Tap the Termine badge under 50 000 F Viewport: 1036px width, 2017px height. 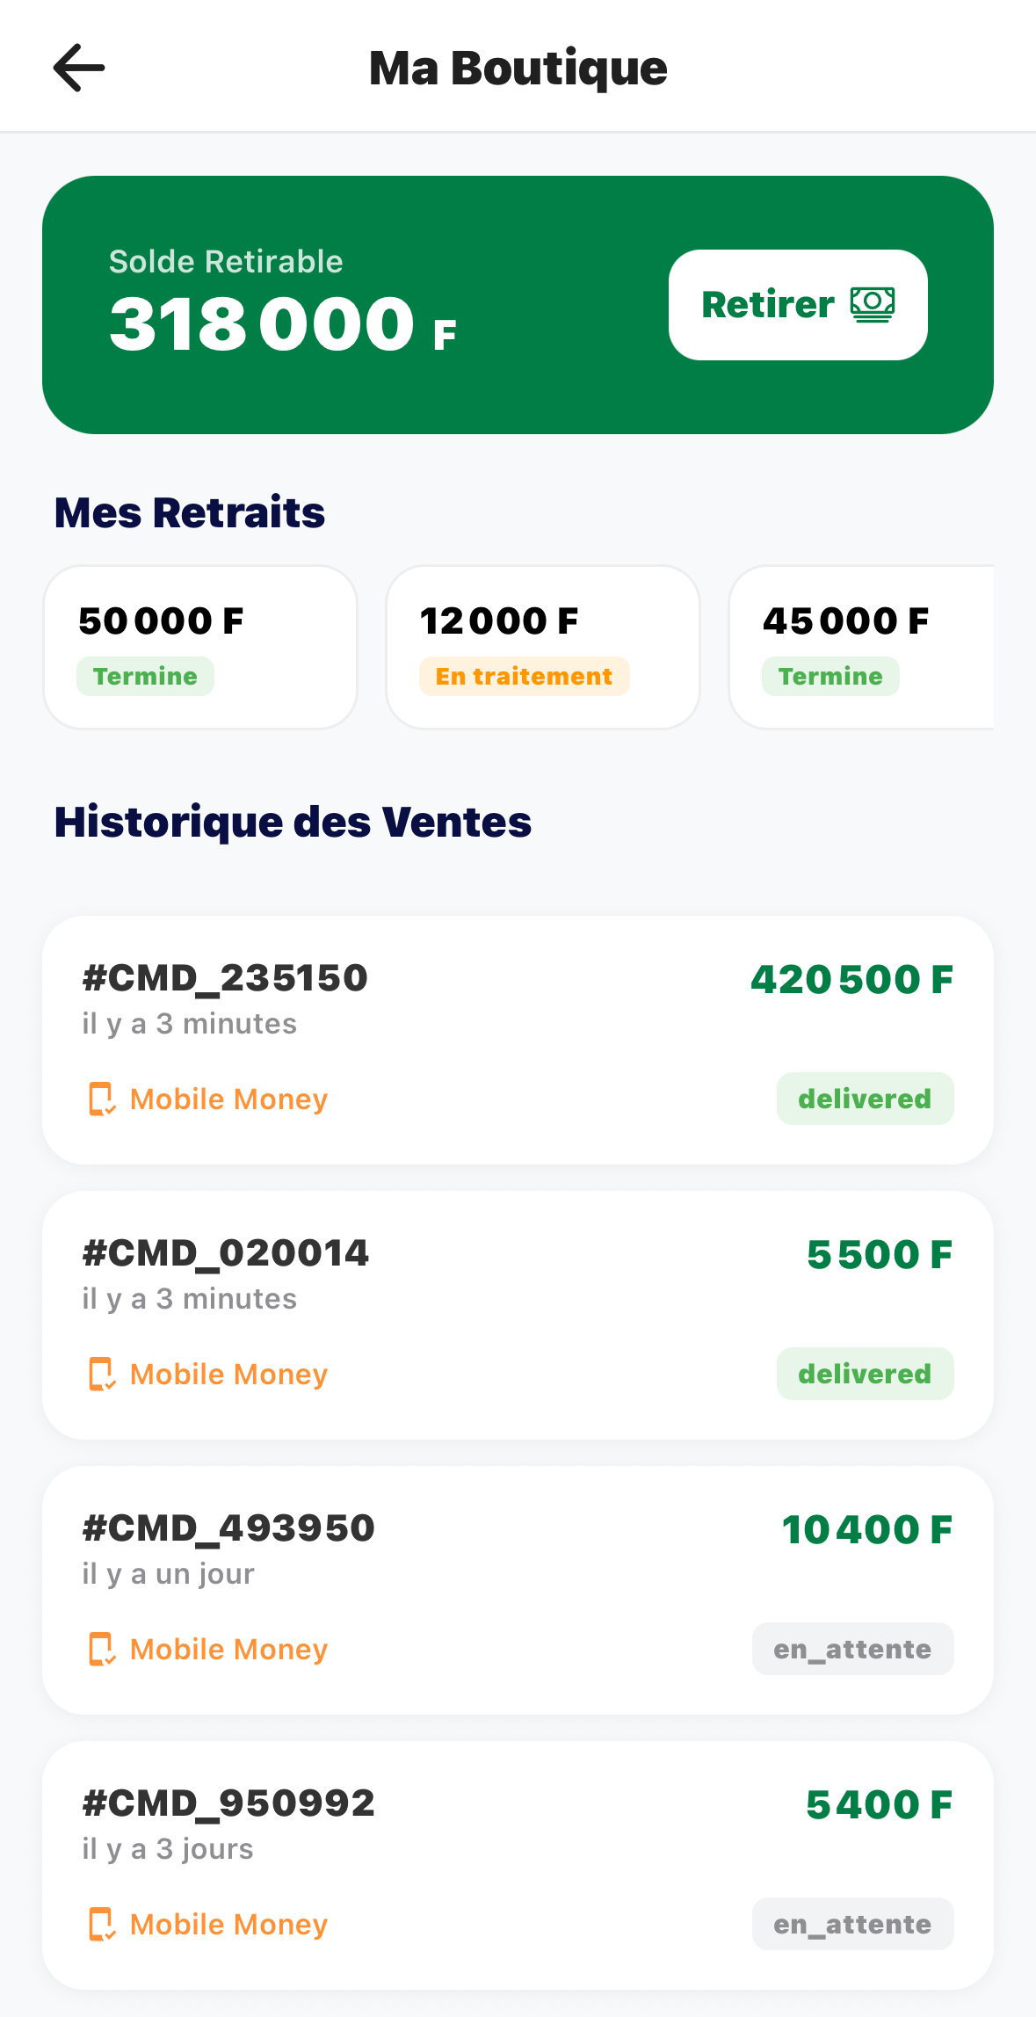coord(145,677)
